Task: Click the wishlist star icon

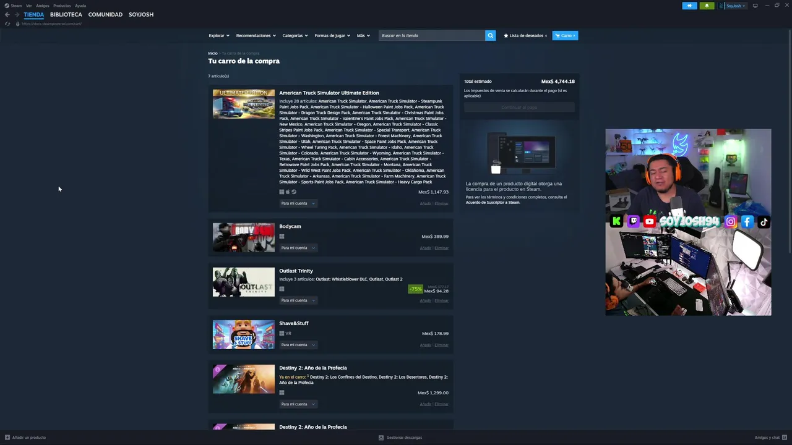Action: (506, 35)
